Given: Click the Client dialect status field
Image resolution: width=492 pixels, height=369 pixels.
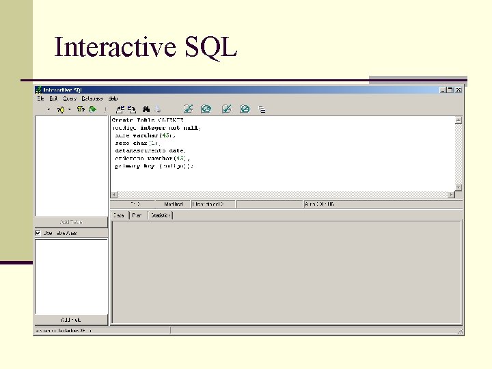Looking at the screenshot, I should coord(213,204).
